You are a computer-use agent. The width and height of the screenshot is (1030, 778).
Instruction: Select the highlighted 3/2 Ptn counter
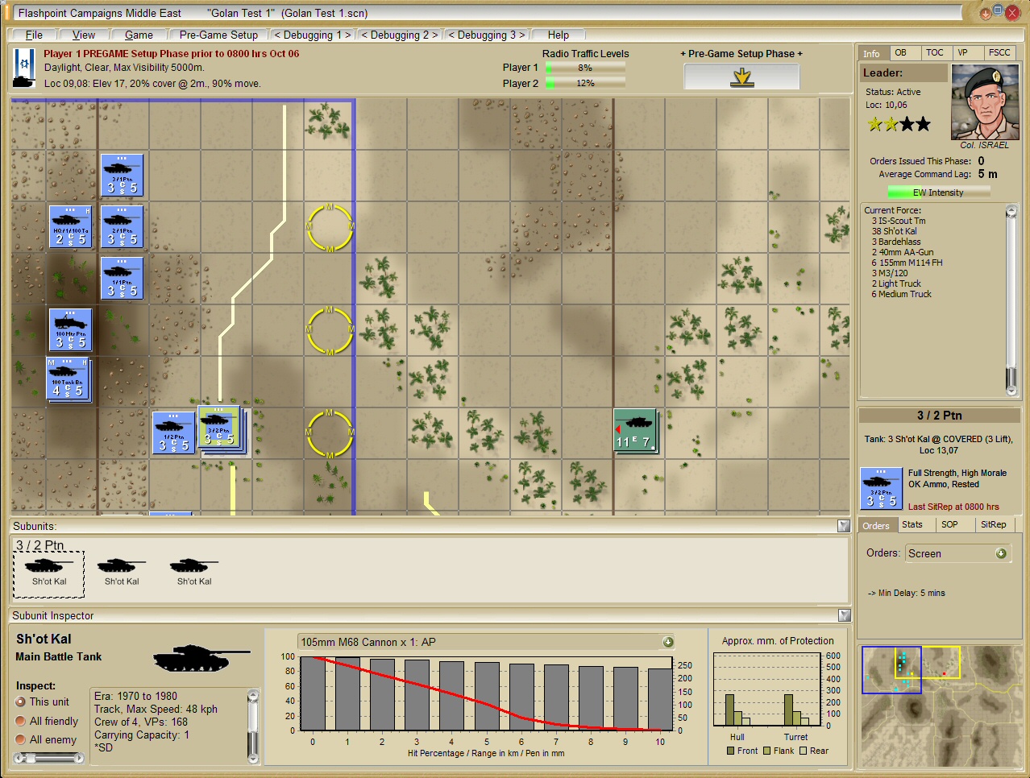[x=219, y=428]
